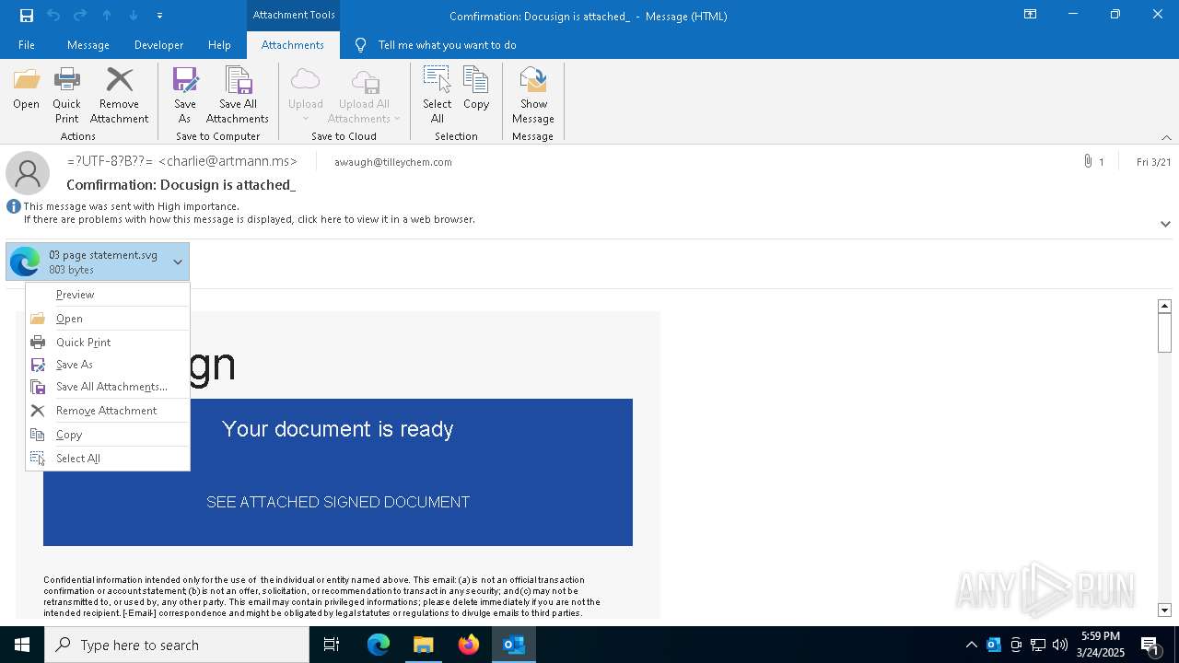Image resolution: width=1179 pixels, height=663 pixels.
Task: Choose Copy from the context menu
Action: [x=108, y=435]
